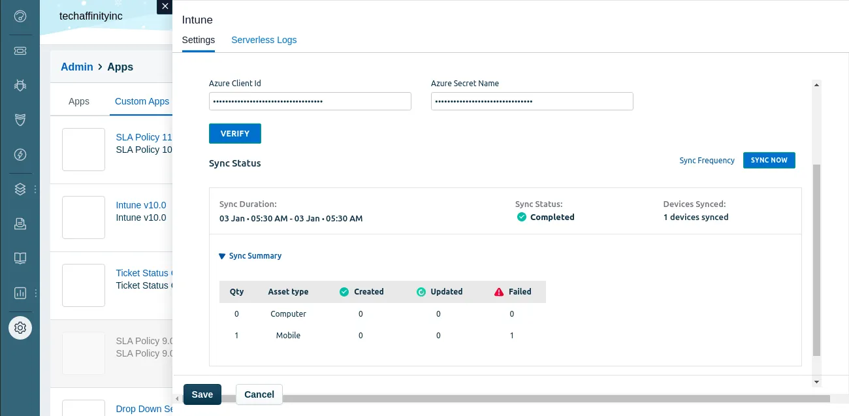Focus the Azure Client Id field
The height and width of the screenshot is (416, 849).
click(310, 101)
